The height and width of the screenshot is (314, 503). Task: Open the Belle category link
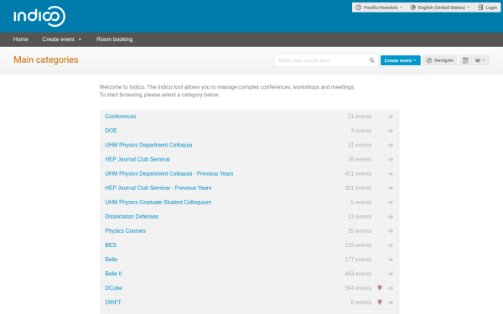pyautogui.click(x=111, y=260)
